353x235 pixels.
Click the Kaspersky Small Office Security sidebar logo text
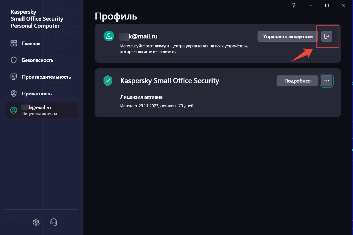coord(37,19)
